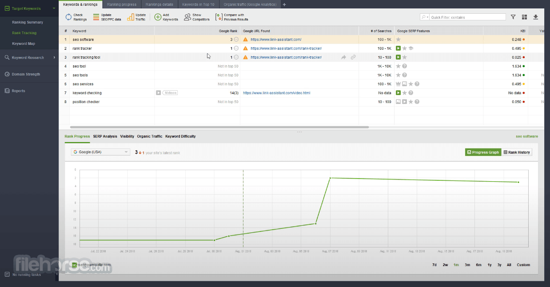Viewport: 550px width, 287px height.
Task: Click the Update Traffic toolbar icon
Action: pyautogui.click(x=131, y=17)
